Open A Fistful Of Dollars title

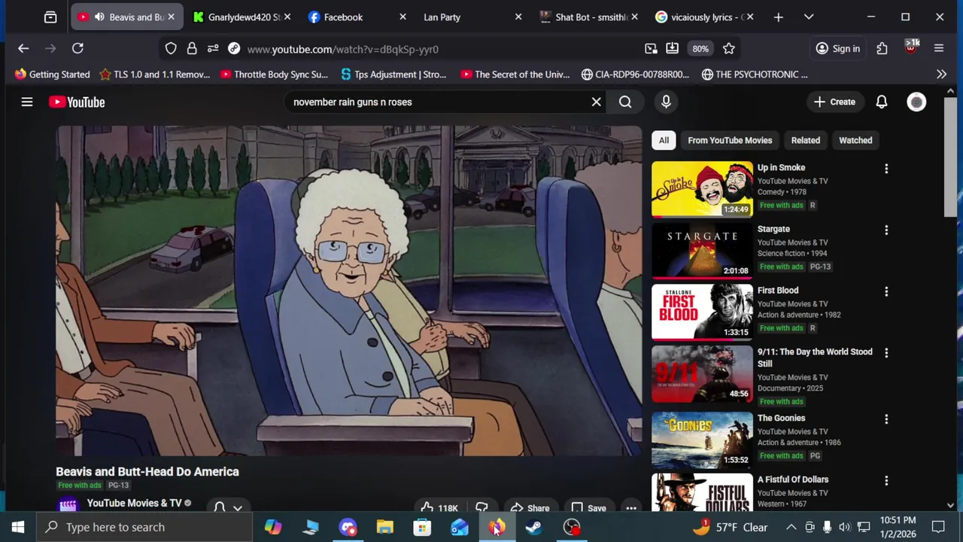[793, 480]
